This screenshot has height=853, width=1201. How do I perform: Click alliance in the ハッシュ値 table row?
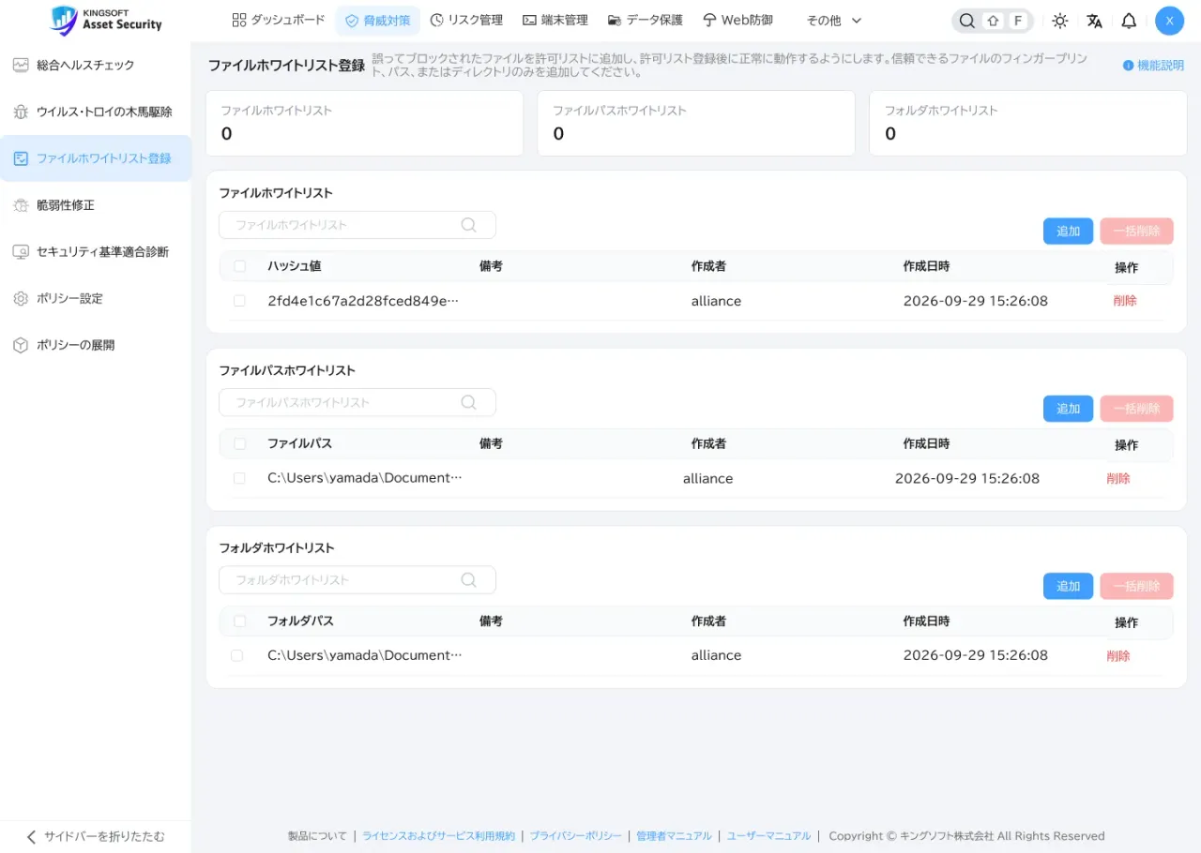tap(716, 301)
